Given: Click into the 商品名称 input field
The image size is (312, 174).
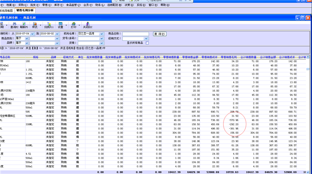Looking at the screenshot, I should click(x=136, y=34).
